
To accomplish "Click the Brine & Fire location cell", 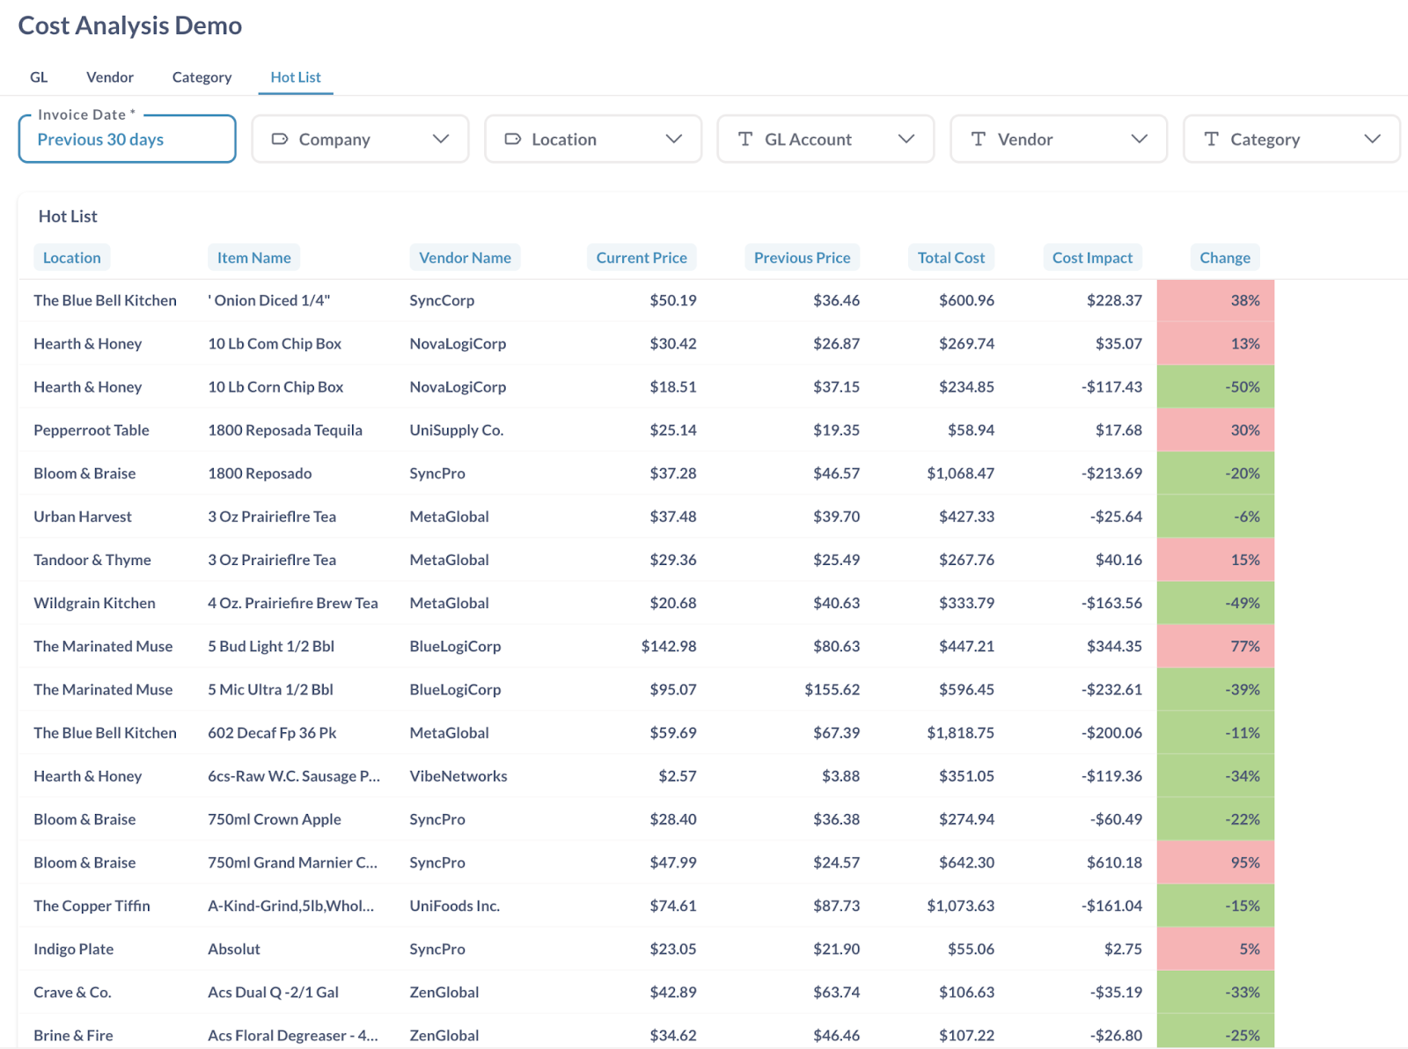I will point(73,1036).
